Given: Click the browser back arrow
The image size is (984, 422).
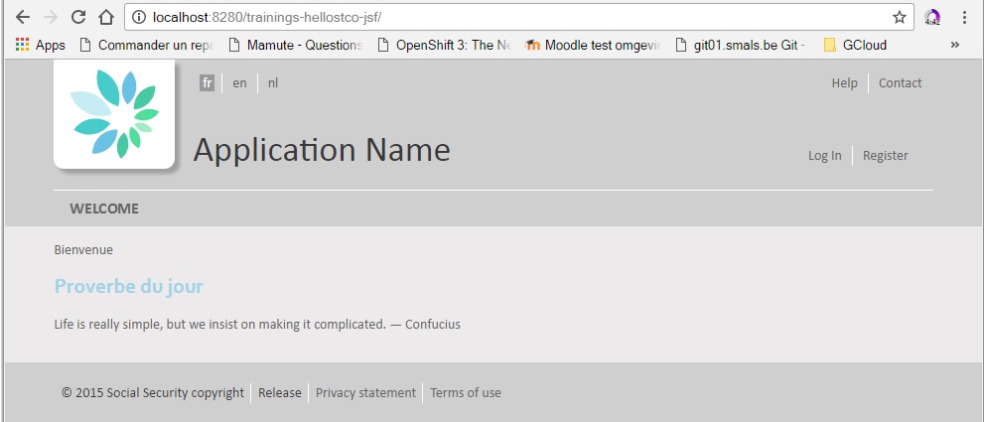Looking at the screenshot, I should tap(22, 17).
